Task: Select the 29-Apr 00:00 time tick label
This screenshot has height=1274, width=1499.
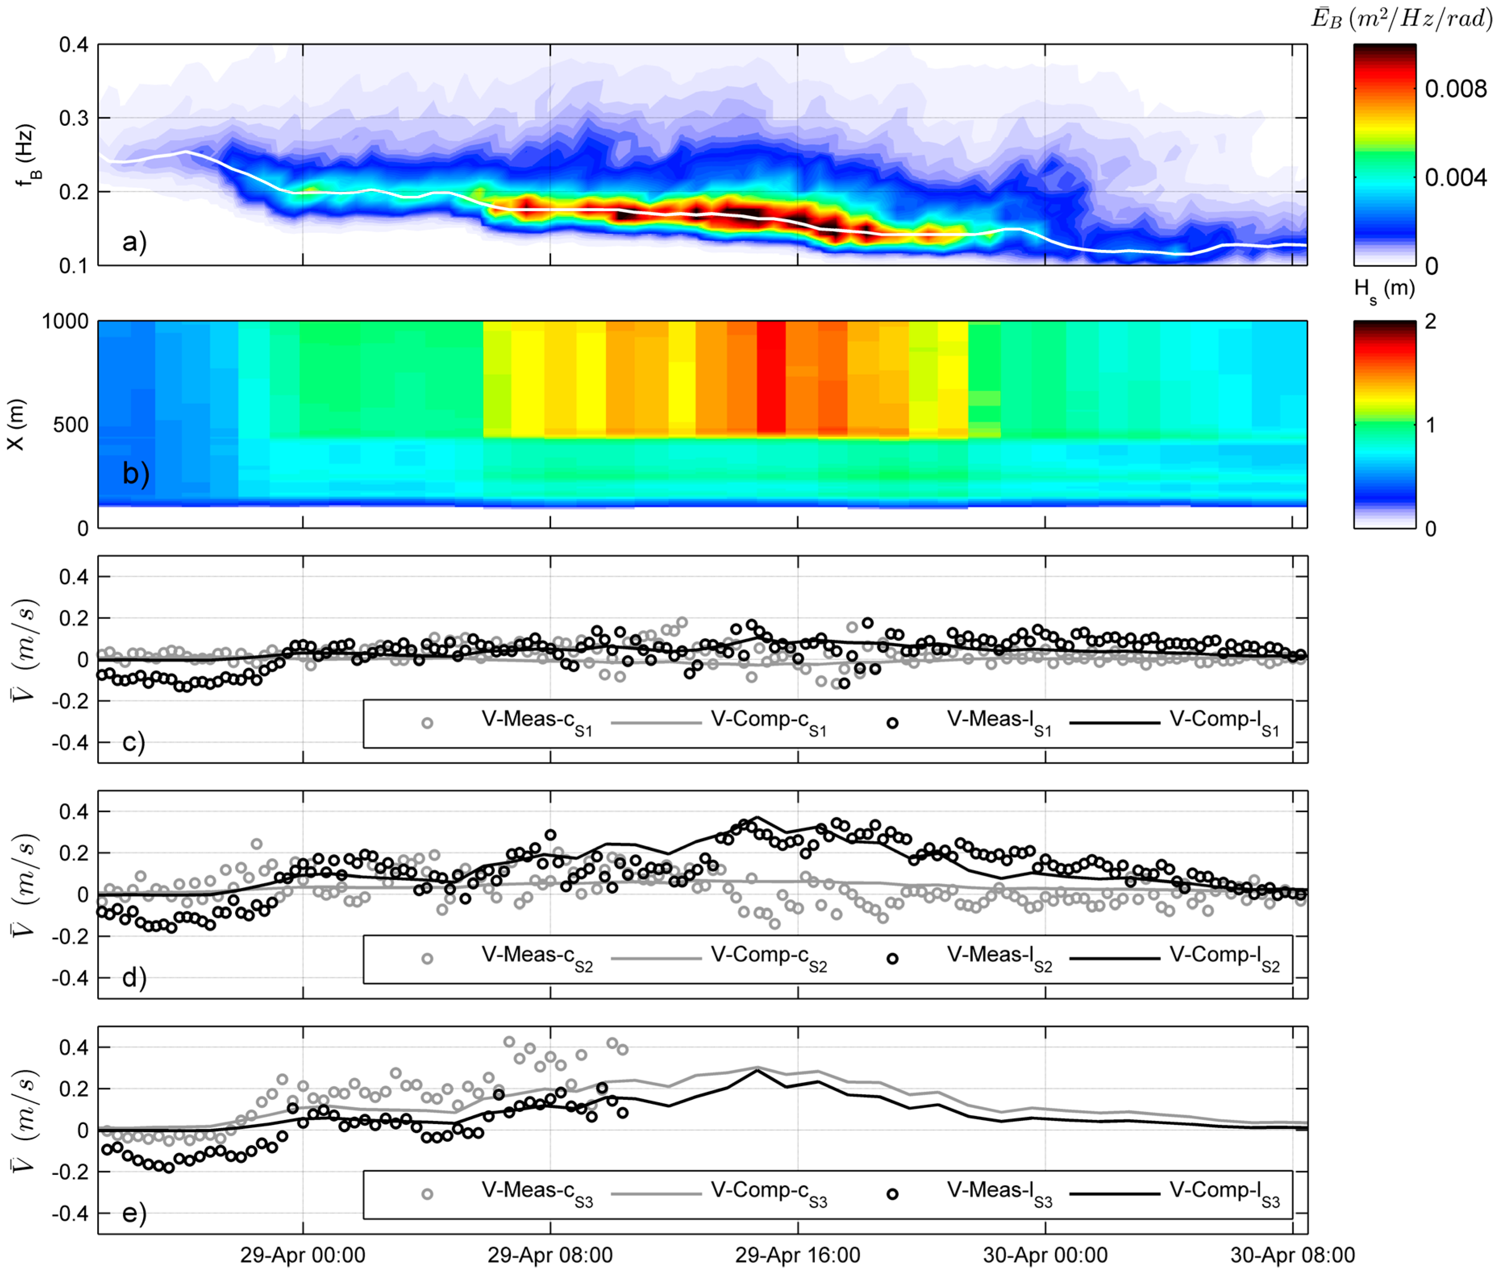Action: tap(303, 1255)
